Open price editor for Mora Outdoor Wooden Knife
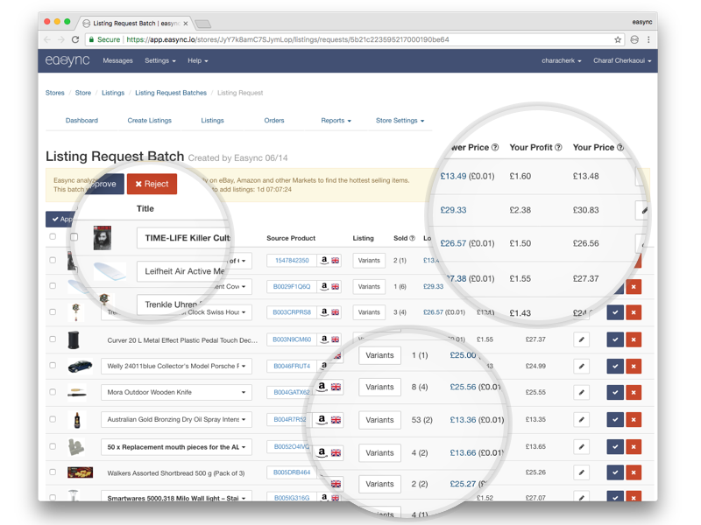The height and width of the screenshot is (525, 701). click(581, 393)
